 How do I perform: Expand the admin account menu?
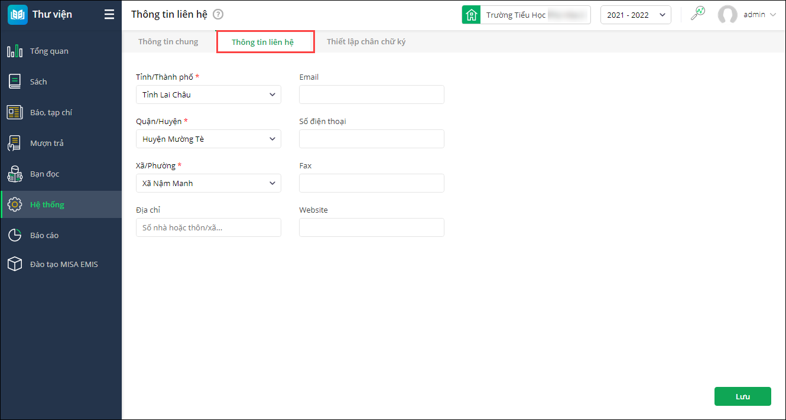[748, 15]
